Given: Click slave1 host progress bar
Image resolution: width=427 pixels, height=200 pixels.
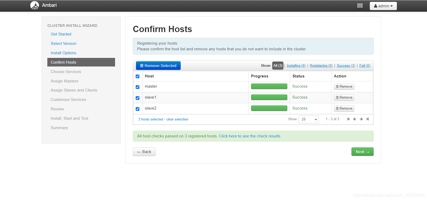Looking at the screenshot, I should click(x=269, y=97).
